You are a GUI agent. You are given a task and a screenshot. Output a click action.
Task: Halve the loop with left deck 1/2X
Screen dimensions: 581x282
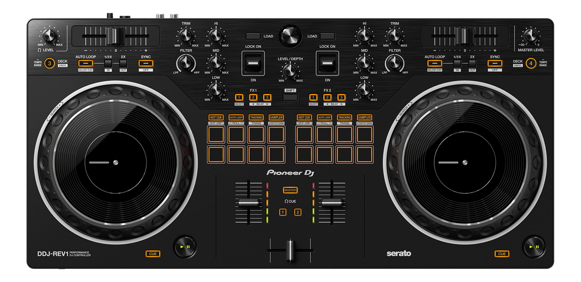108,63
